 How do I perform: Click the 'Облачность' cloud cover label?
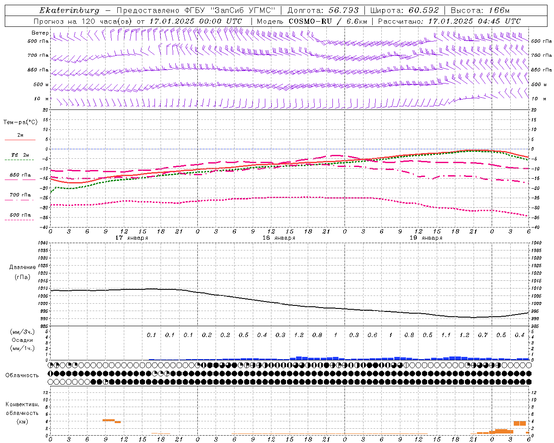[22, 375]
